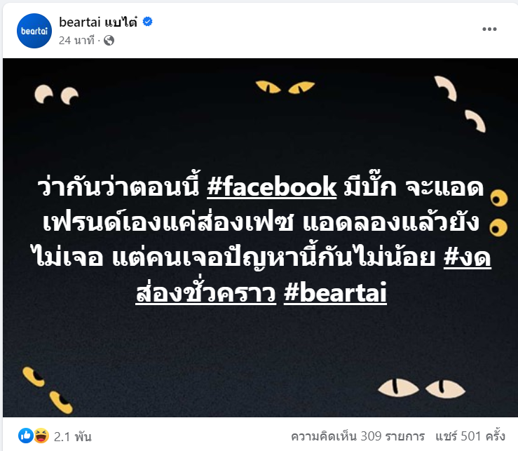Click the like reaction icon
This screenshot has height=451, width=518.
(26, 436)
